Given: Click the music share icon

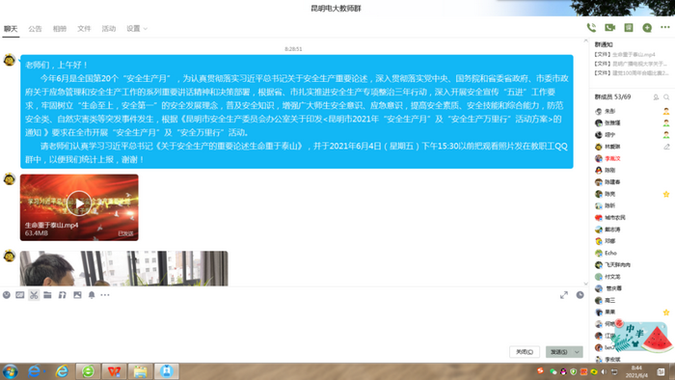Looking at the screenshot, I should [x=63, y=295].
